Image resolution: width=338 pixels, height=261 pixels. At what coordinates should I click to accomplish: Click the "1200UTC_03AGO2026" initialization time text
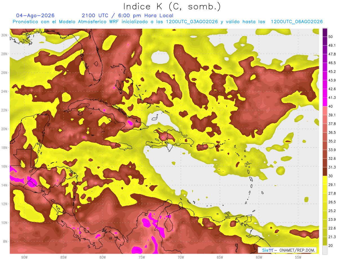point(192,22)
